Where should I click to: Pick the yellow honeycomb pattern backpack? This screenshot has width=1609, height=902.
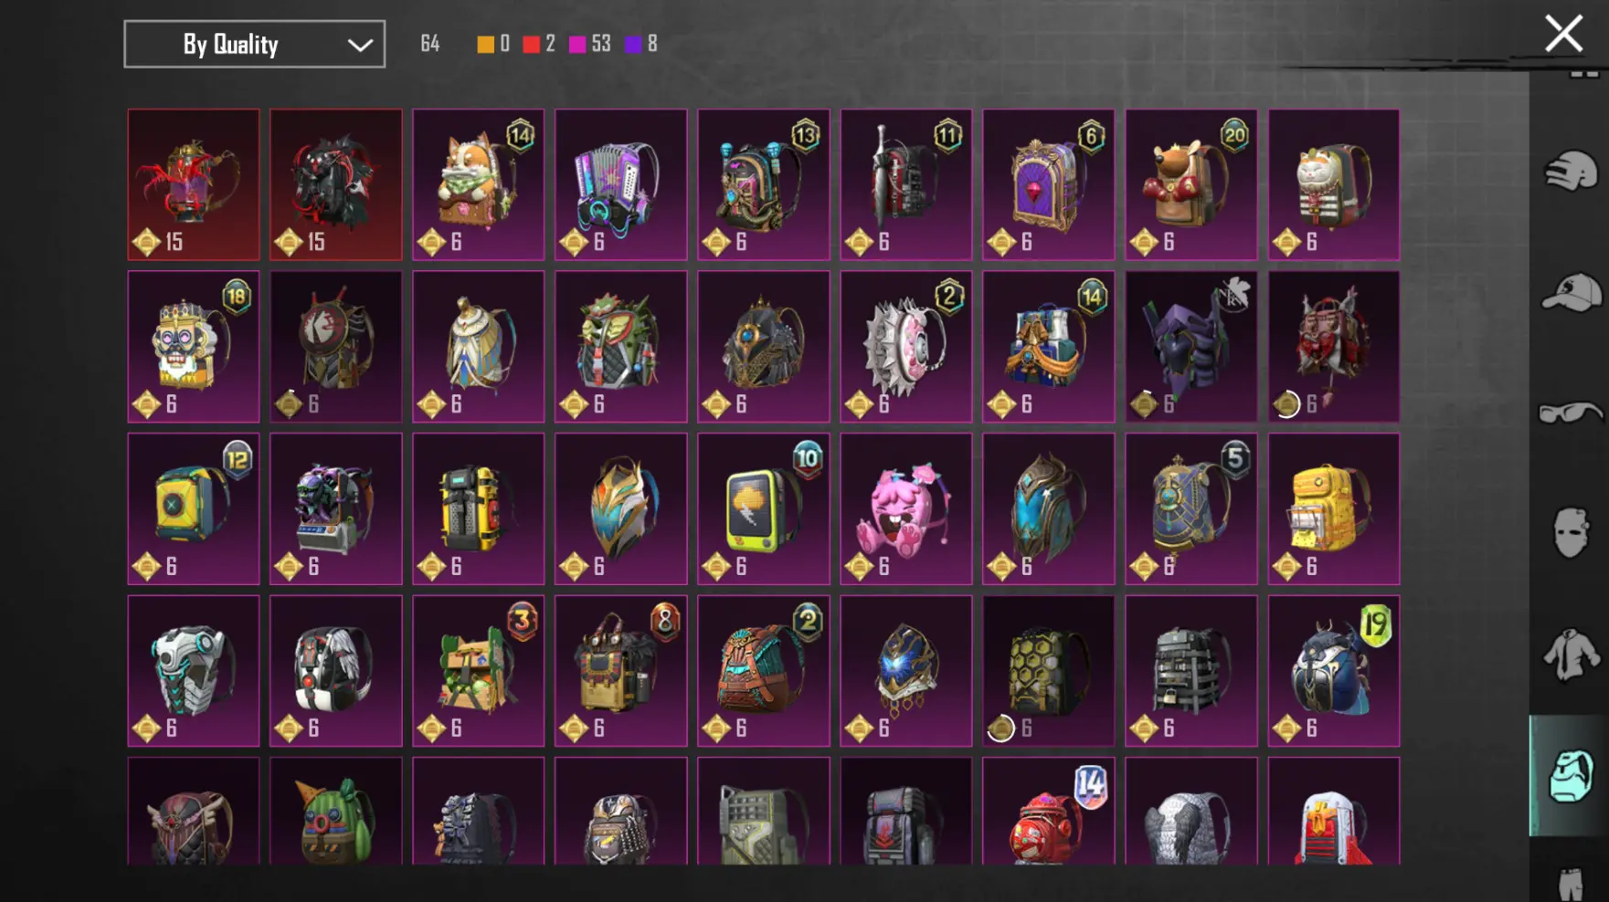tap(1048, 671)
